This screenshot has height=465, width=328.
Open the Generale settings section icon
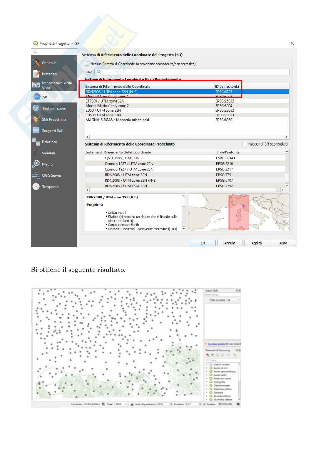pyautogui.click(x=36, y=63)
